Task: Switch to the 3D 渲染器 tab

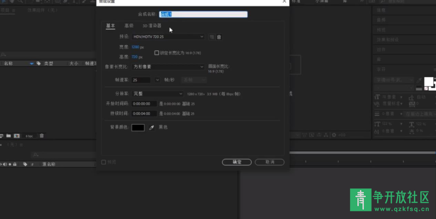Action: [152, 26]
